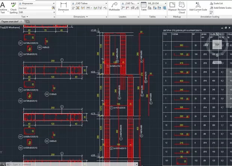Open the Scale List
This screenshot has width=232, height=166.
click(217, 3)
